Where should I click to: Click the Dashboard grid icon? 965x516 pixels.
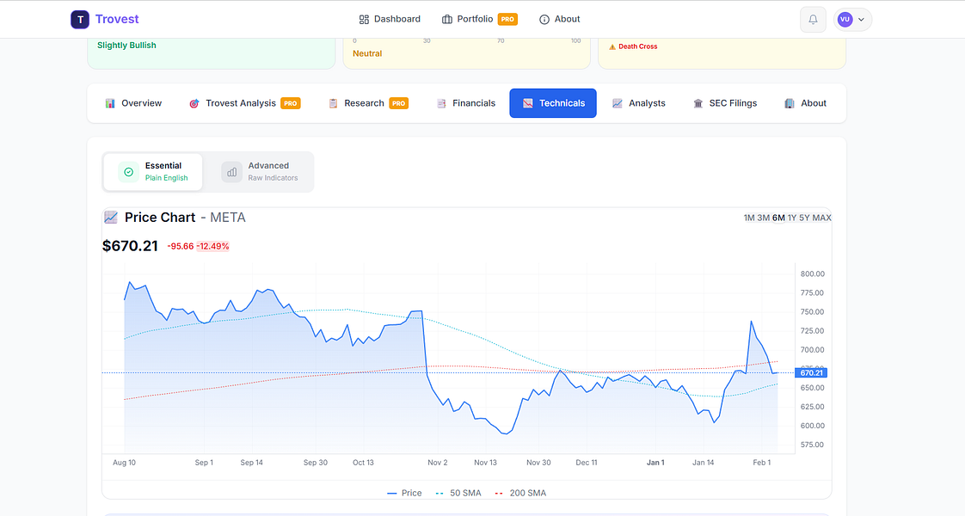(x=364, y=19)
